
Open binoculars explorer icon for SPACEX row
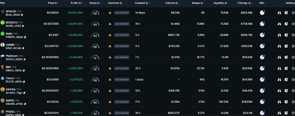click(279, 13)
